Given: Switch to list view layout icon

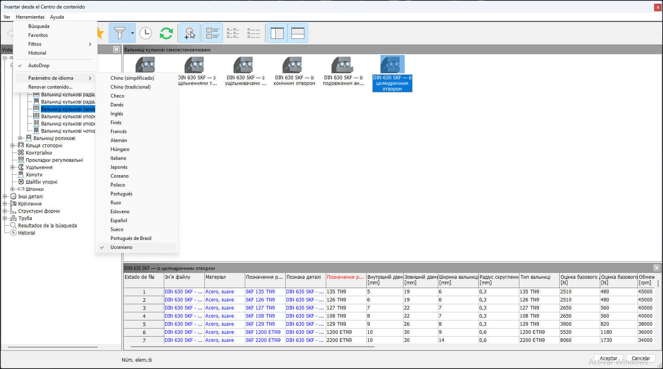Looking at the screenshot, I should 233,33.
